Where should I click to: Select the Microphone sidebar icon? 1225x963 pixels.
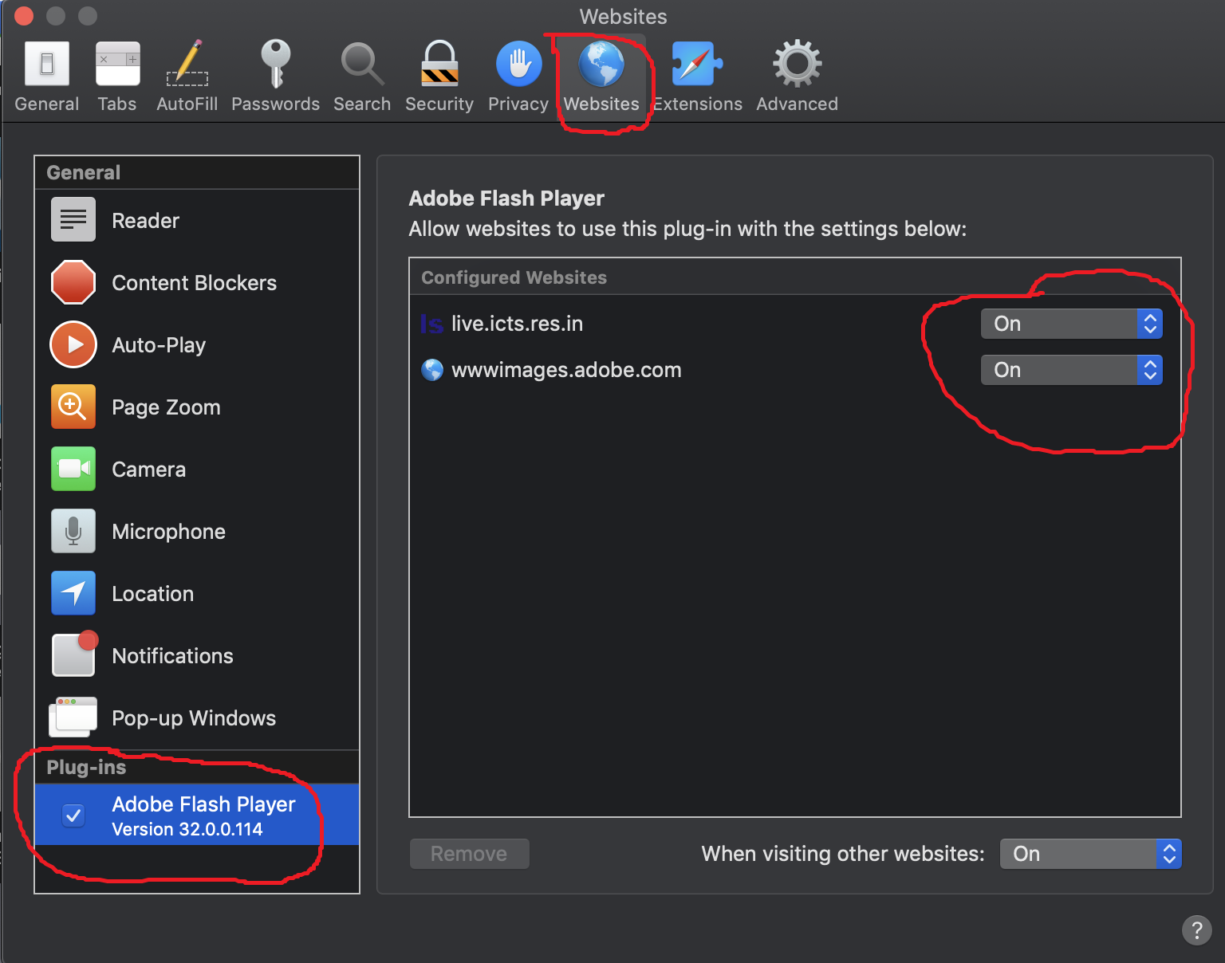tap(73, 531)
